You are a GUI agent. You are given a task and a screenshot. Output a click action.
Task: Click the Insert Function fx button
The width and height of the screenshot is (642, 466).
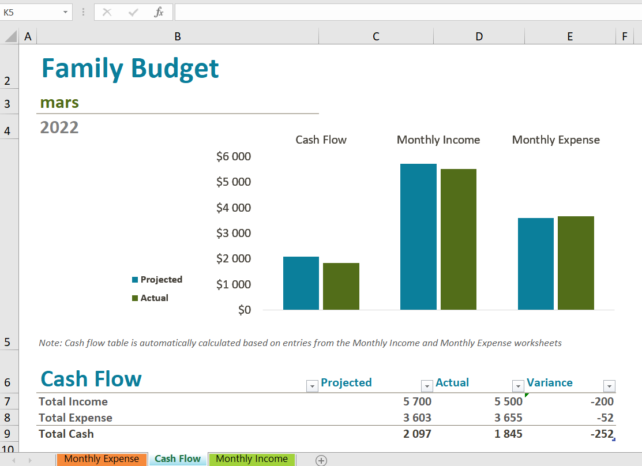coord(159,12)
